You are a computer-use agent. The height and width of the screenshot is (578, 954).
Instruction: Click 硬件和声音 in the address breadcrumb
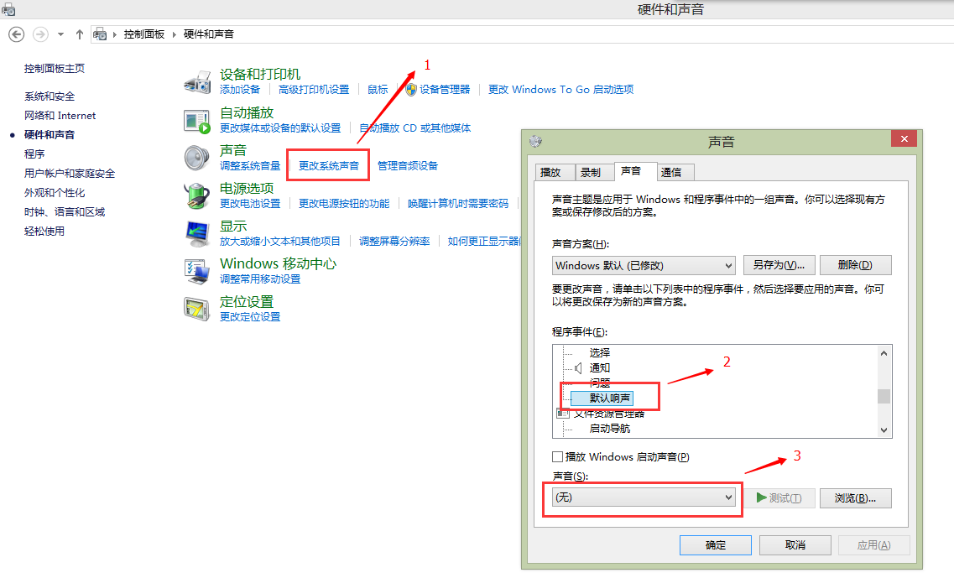pos(209,34)
